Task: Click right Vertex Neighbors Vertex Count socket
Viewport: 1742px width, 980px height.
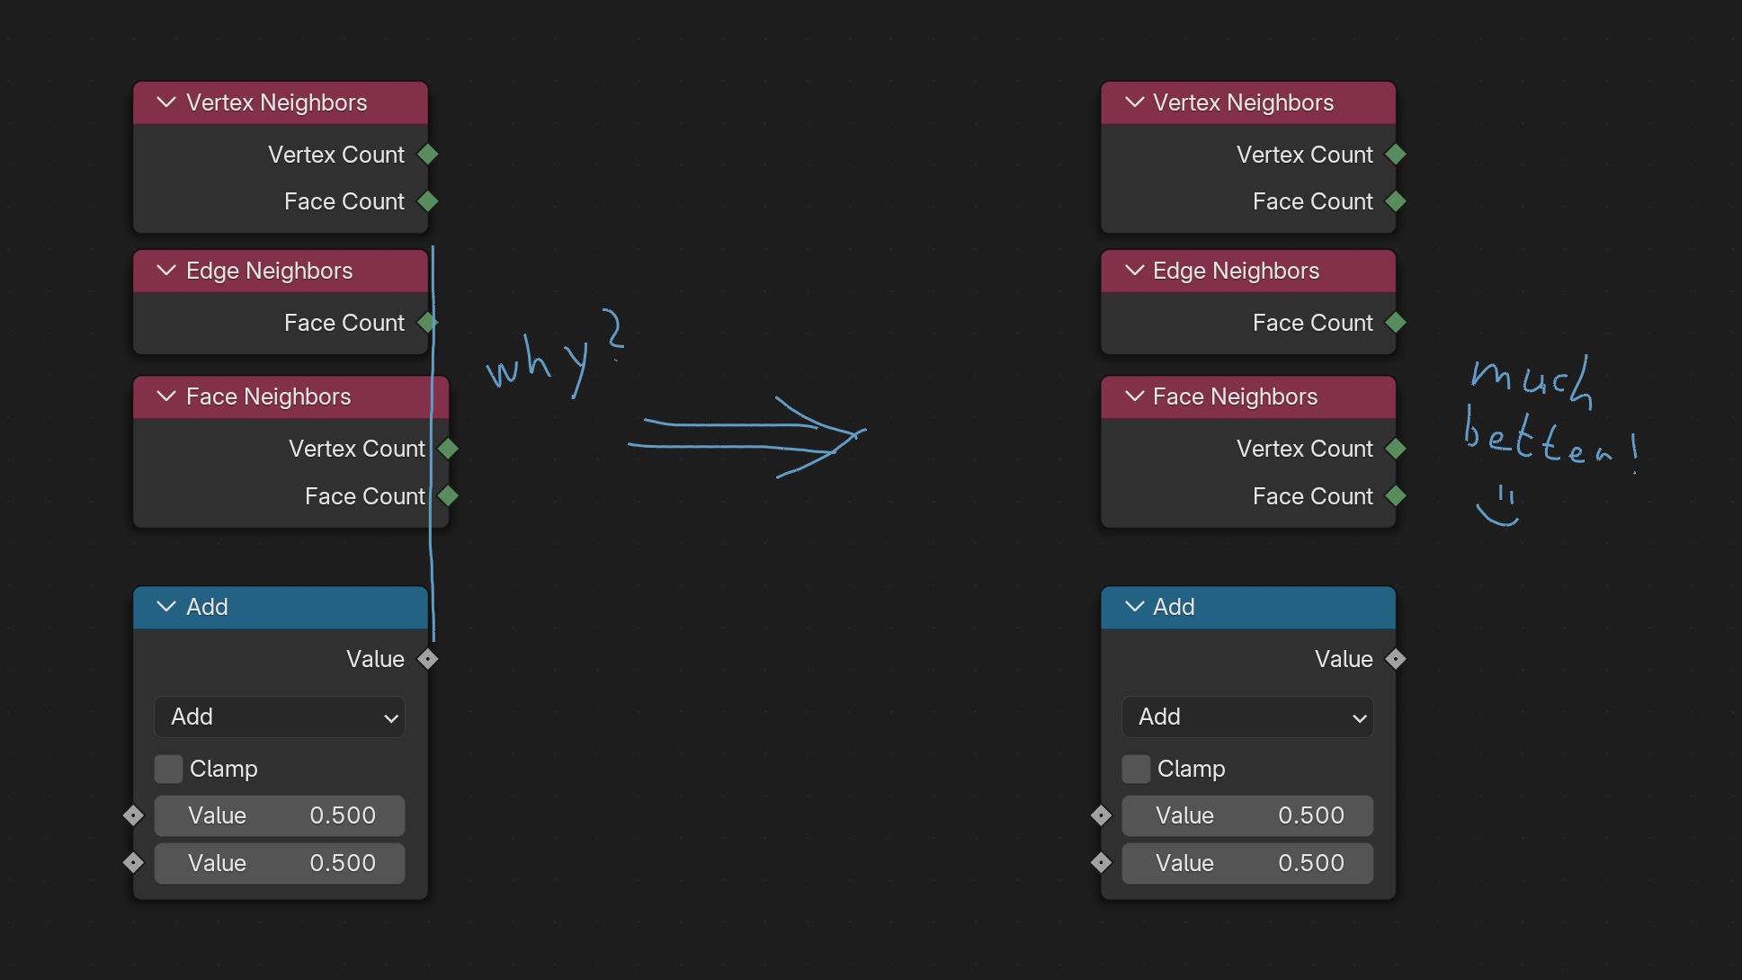Action: [x=1396, y=155]
